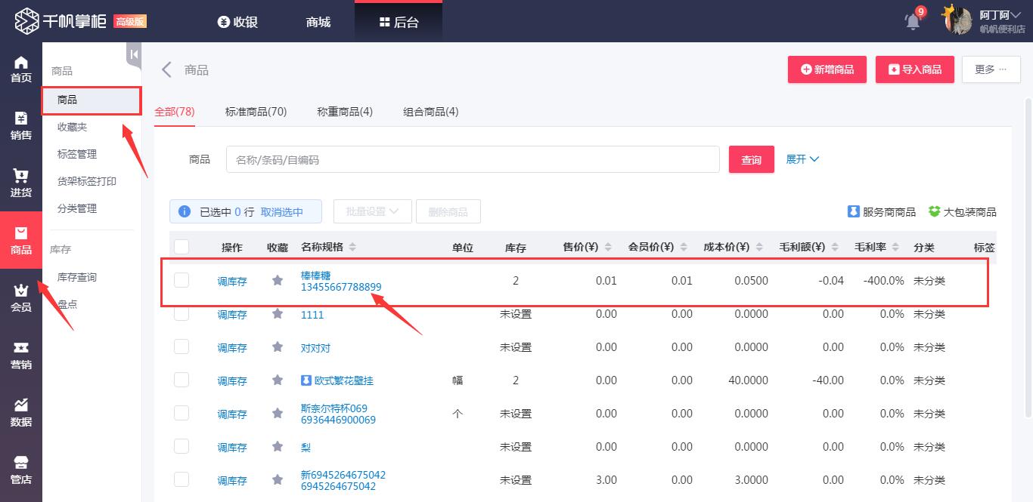Click favorite star for 棒棒糖 product
The height and width of the screenshot is (502, 1033).
[x=278, y=281]
